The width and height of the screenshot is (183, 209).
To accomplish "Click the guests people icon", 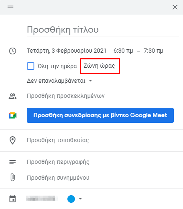I will [13, 96].
